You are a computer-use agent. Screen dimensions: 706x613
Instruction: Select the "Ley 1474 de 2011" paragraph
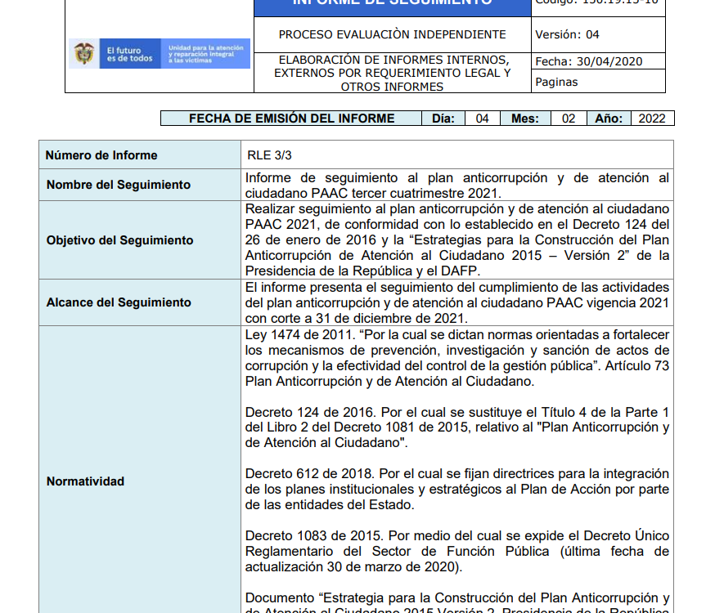[457, 358]
